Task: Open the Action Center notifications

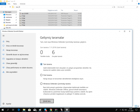Action: 136,110
